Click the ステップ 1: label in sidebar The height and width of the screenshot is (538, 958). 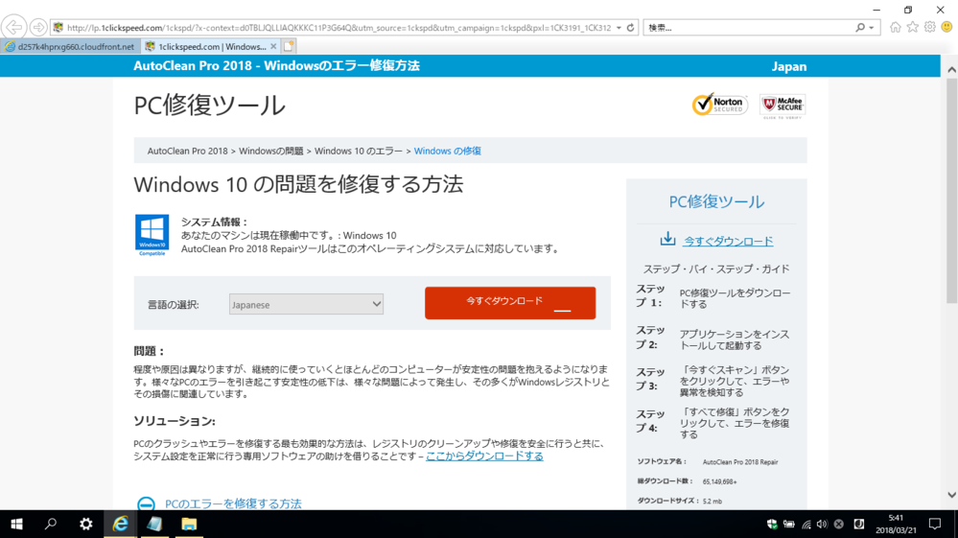(x=651, y=295)
